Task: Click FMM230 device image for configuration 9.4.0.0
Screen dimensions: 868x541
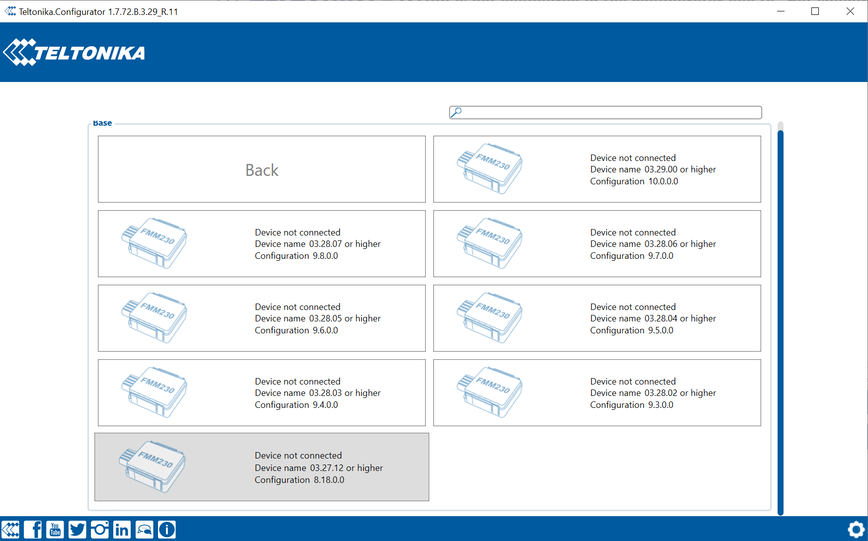Action: coord(155,392)
